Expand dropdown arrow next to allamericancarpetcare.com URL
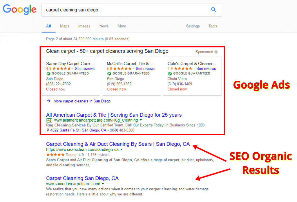Viewport: 297px width, 202px height. [x=141, y=120]
